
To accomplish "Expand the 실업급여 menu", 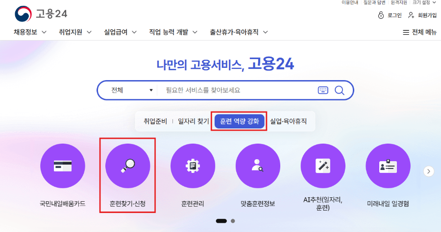I will click(121, 32).
